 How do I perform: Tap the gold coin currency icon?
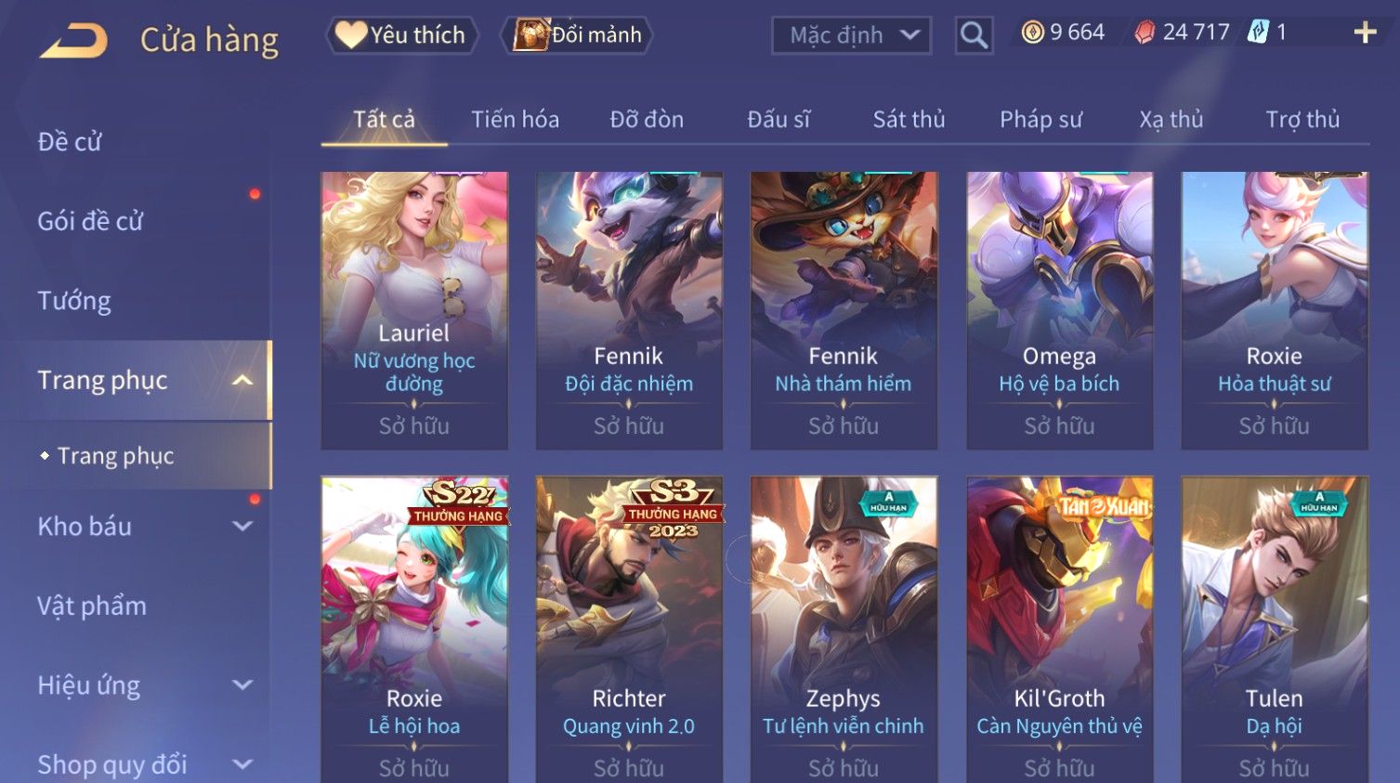(1032, 33)
